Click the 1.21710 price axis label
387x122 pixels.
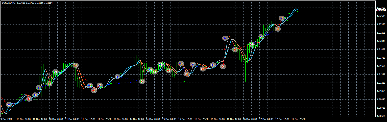(x=381, y=58)
